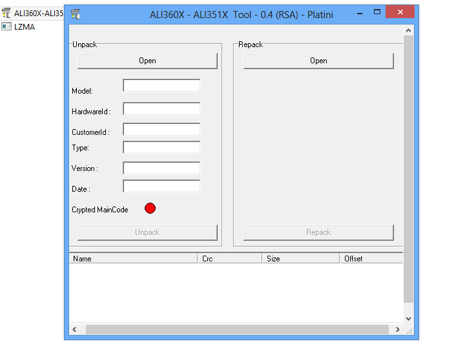Click the vertical scrollbar down arrow
Image resolution: width=465 pixels, height=344 pixels.
pyautogui.click(x=408, y=318)
